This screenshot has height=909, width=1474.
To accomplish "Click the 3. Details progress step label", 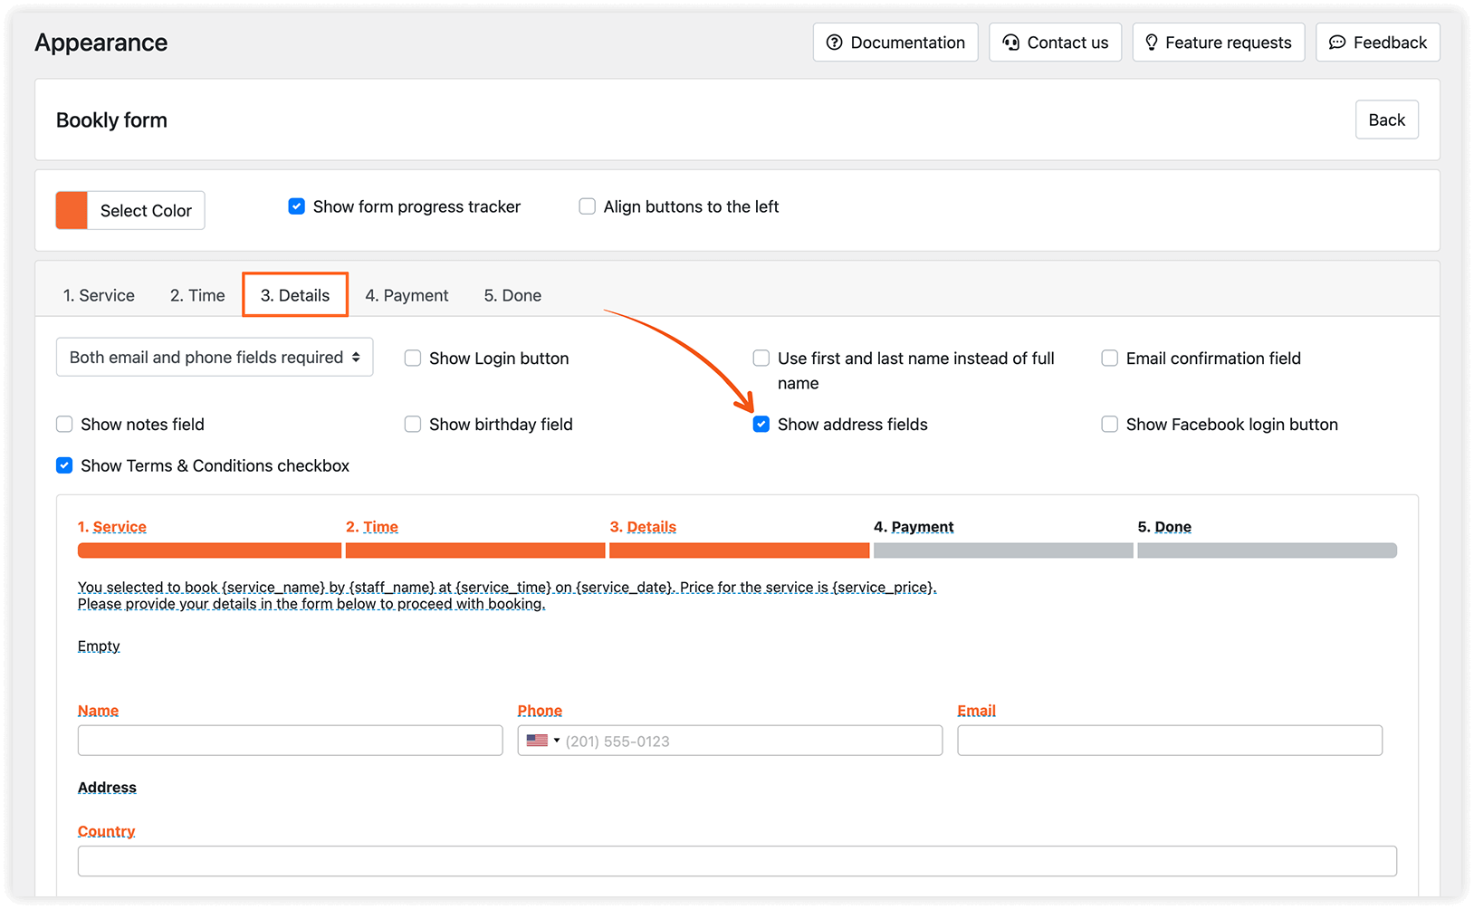I will tap(643, 527).
